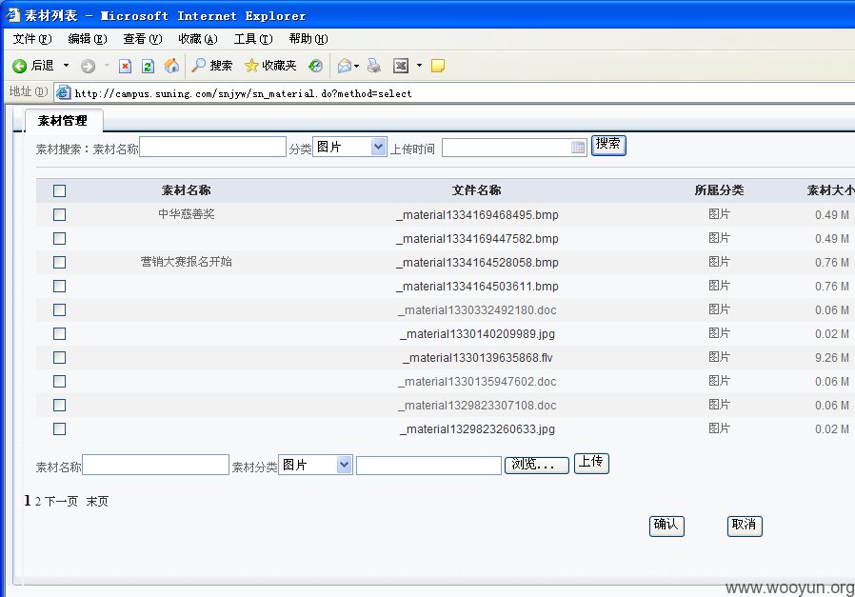Viewport: 855px width, 597px height.
Task: Toggle the select-all header checkbox
Action: pyautogui.click(x=59, y=190)
